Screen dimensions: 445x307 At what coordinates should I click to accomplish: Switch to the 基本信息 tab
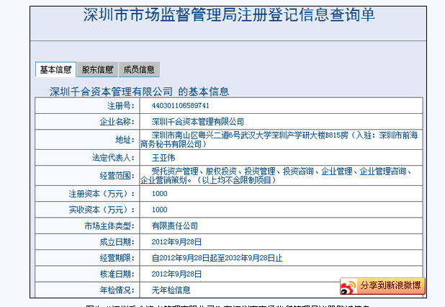[x=55, y=70]
